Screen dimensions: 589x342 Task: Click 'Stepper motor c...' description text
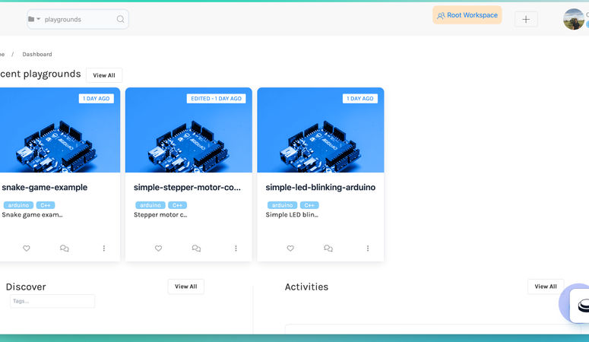pos(160,214)
